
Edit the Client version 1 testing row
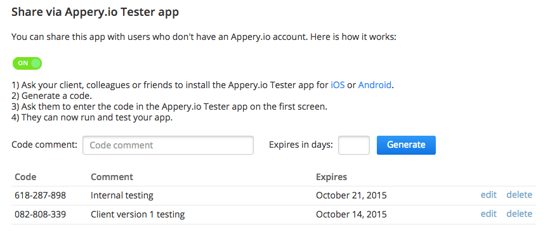click(x=488, y=214)
